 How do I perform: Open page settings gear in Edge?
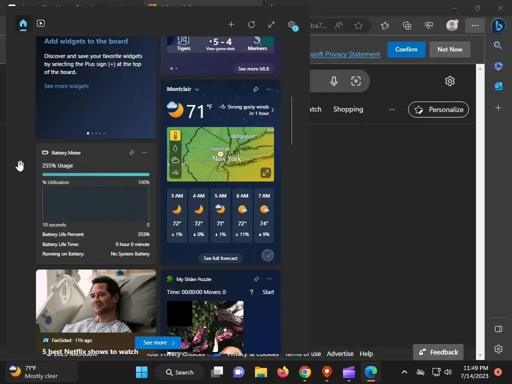tap(449, 81)
